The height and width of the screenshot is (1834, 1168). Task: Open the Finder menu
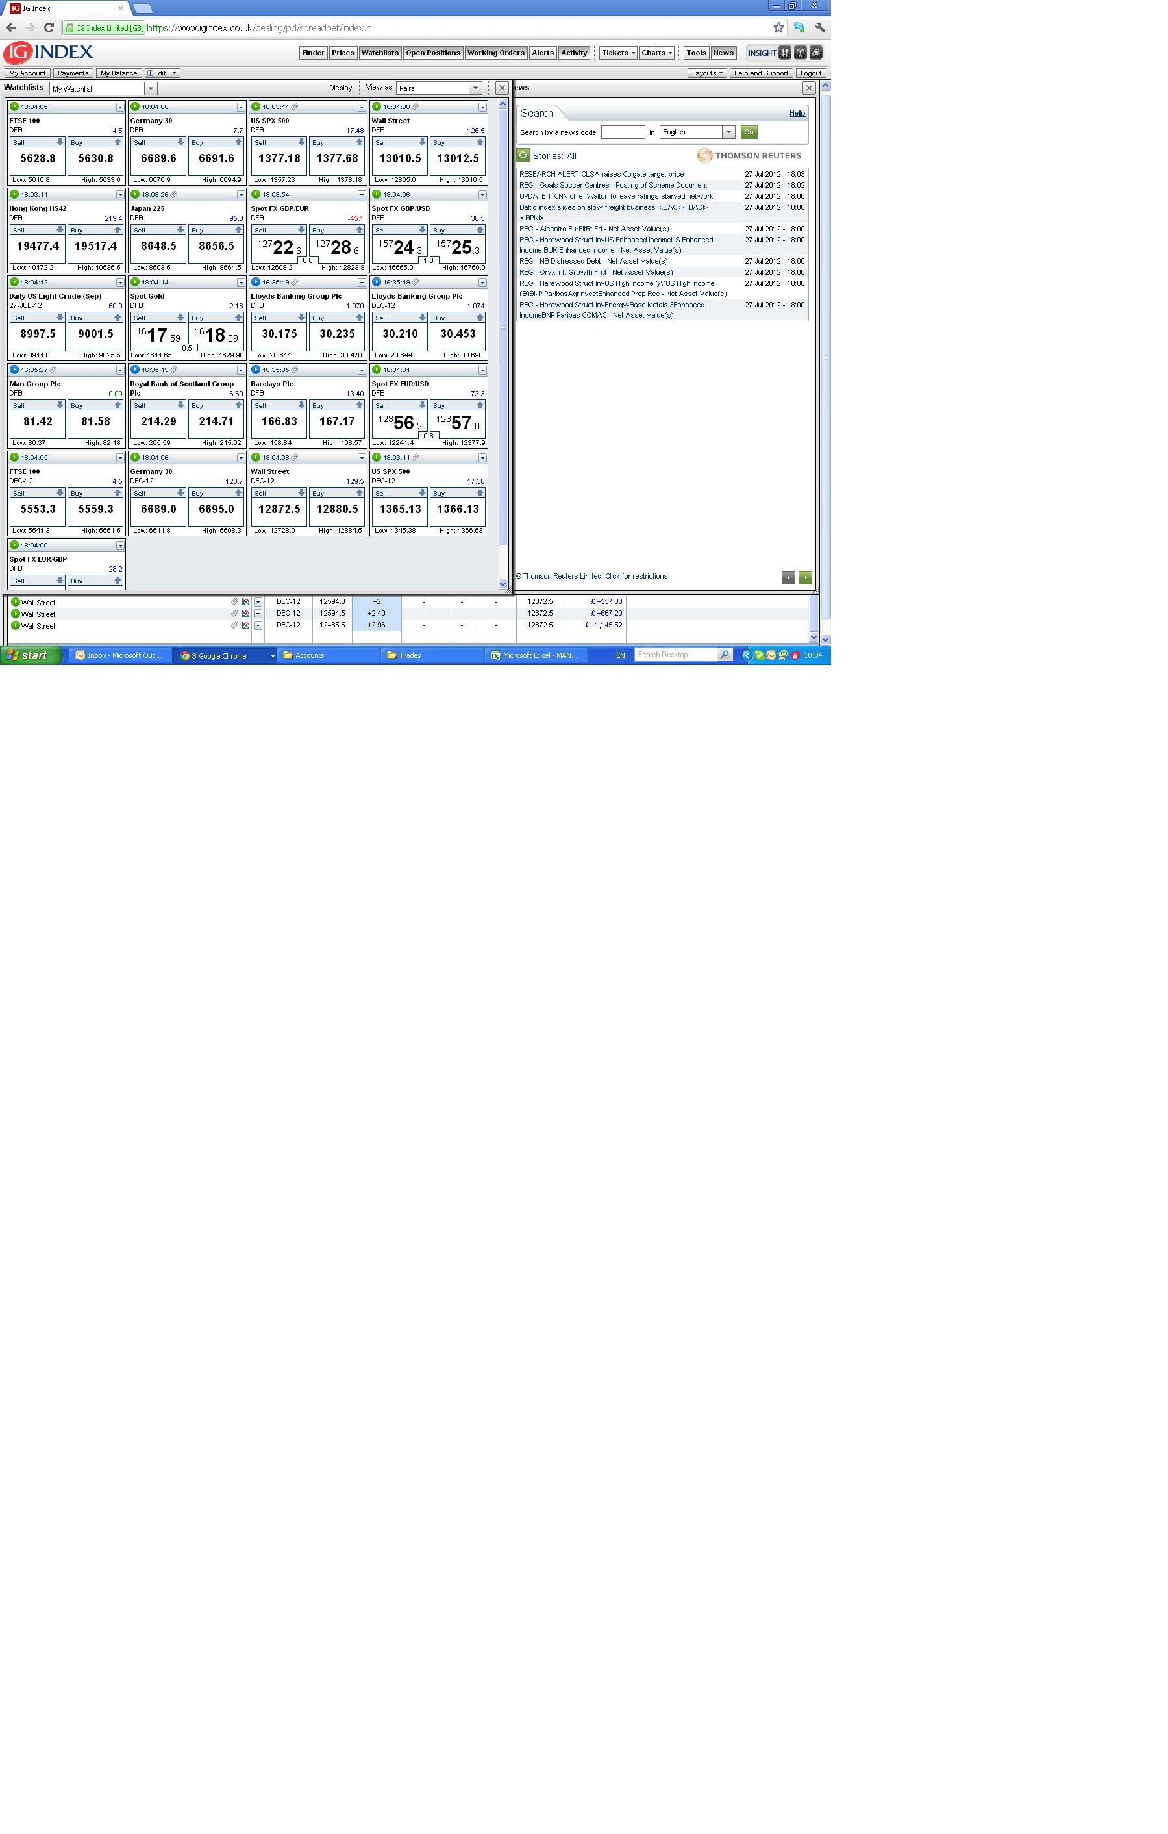[313, 53]
